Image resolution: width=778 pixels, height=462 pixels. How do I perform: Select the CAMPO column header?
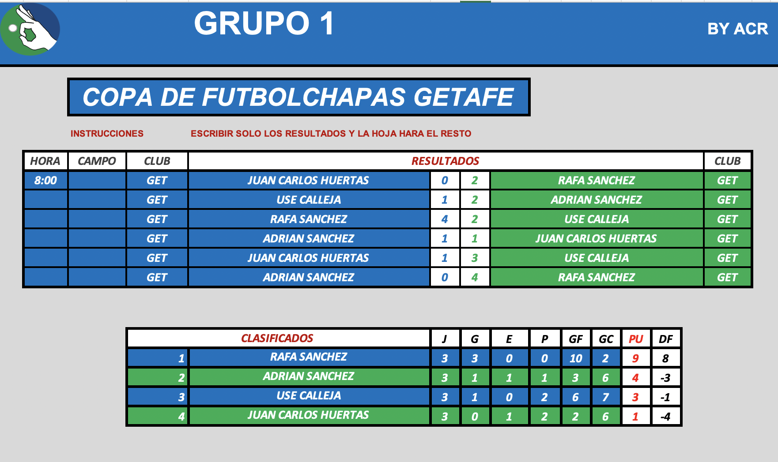tap(97, 161)
